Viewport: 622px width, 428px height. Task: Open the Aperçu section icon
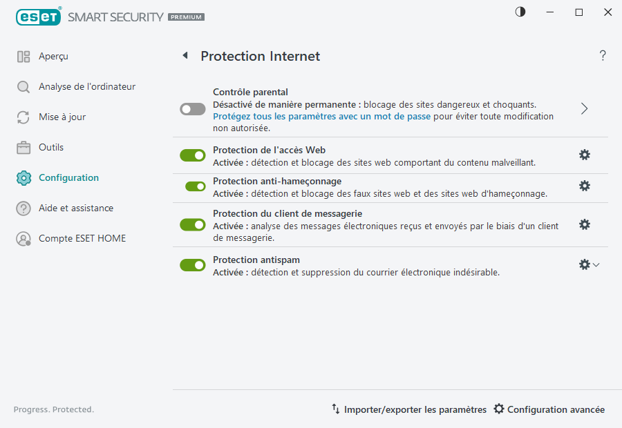22,56
